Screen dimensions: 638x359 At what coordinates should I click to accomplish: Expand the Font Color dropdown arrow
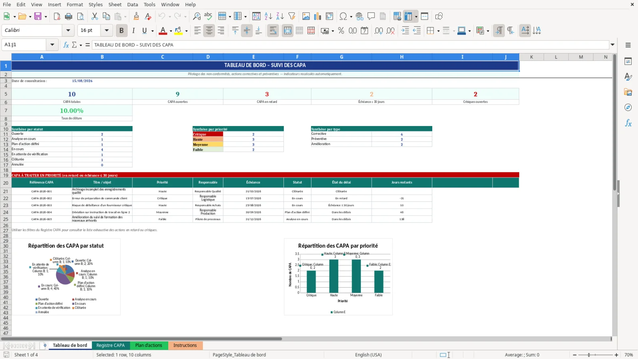click(x=171, y=31)
